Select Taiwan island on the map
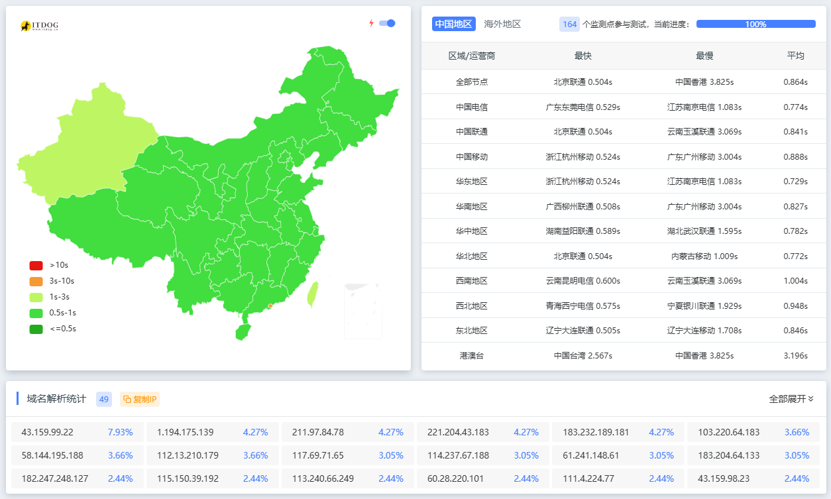The height and width of the screenshot is (499, 831). coord(312,294)
